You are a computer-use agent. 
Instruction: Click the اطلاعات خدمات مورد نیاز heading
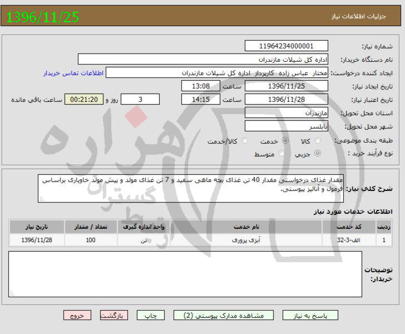(x=353, y=212)
